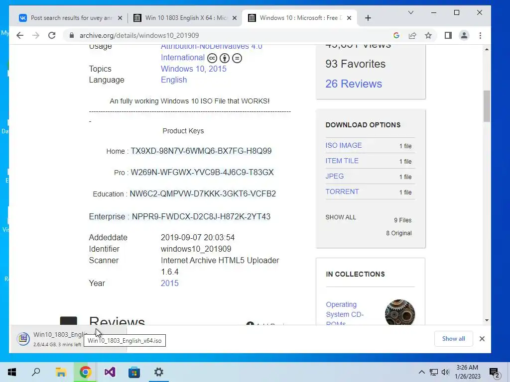510x382 pixels.
Task: Open Windows 10, 2015 topic link
Action: pyautogui.click(x=194, y=69)
